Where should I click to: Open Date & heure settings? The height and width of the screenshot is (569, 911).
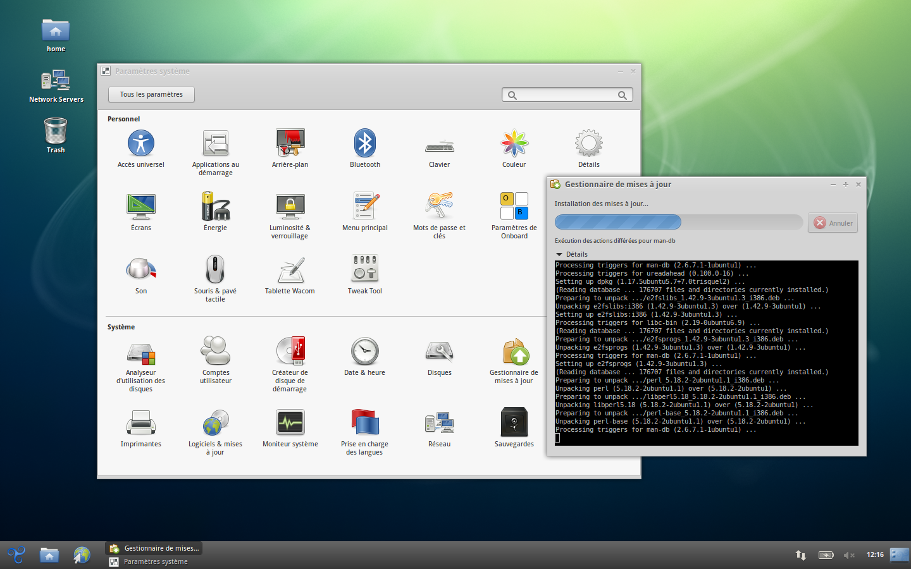click(x=365, y=357)
